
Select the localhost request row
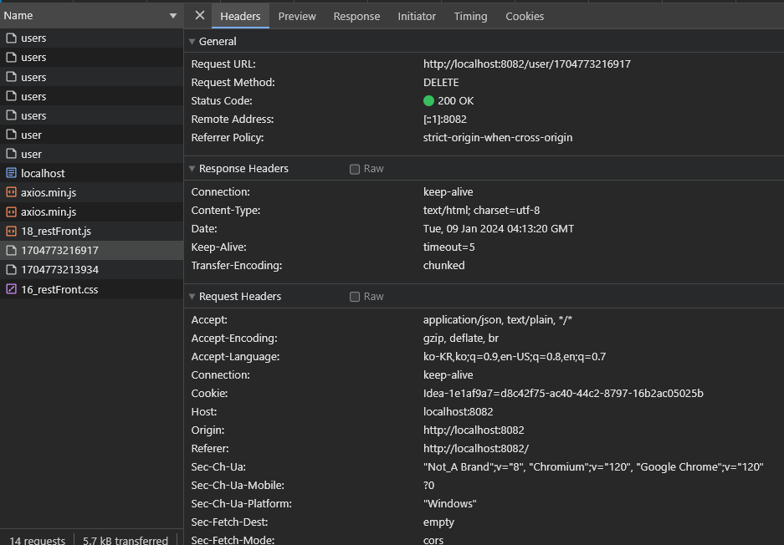tap(91, 173)
